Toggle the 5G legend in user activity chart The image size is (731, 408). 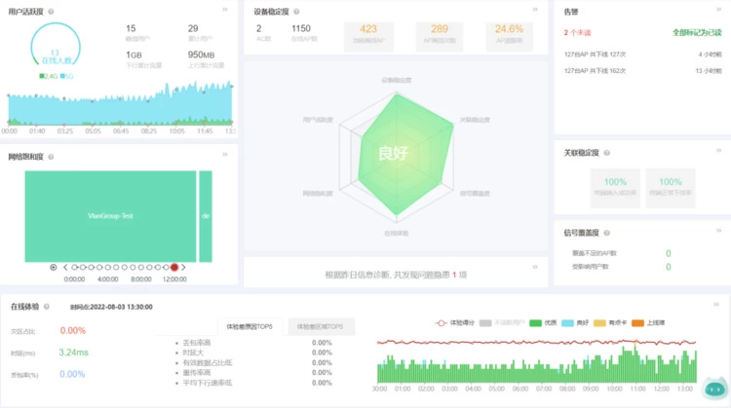pos(64,75)
